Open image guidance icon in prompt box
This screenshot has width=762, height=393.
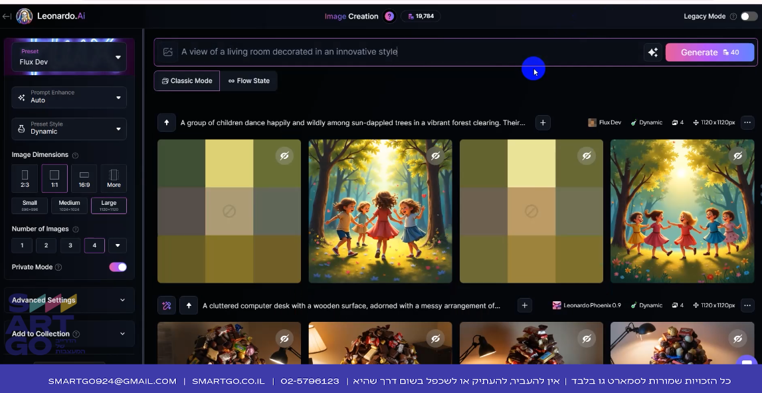(x=167, y=52)
